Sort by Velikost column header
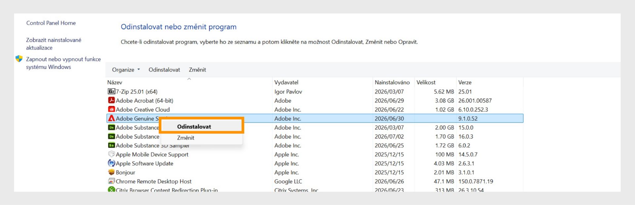Screen dimensions: 635x205 click(426, 82)
